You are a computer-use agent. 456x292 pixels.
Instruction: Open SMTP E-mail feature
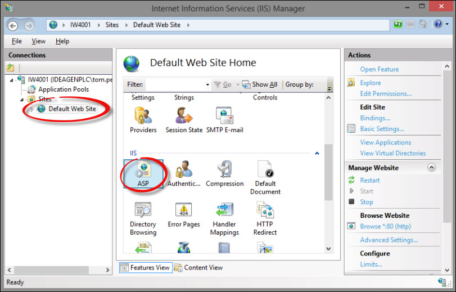(x=224, y=120)
